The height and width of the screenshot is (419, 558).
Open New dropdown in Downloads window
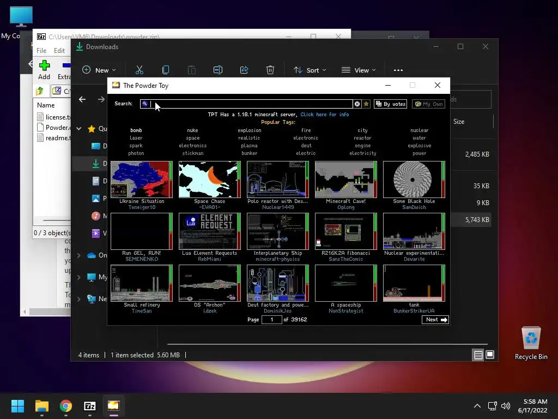pyautogui.click(x=99, y=70)
